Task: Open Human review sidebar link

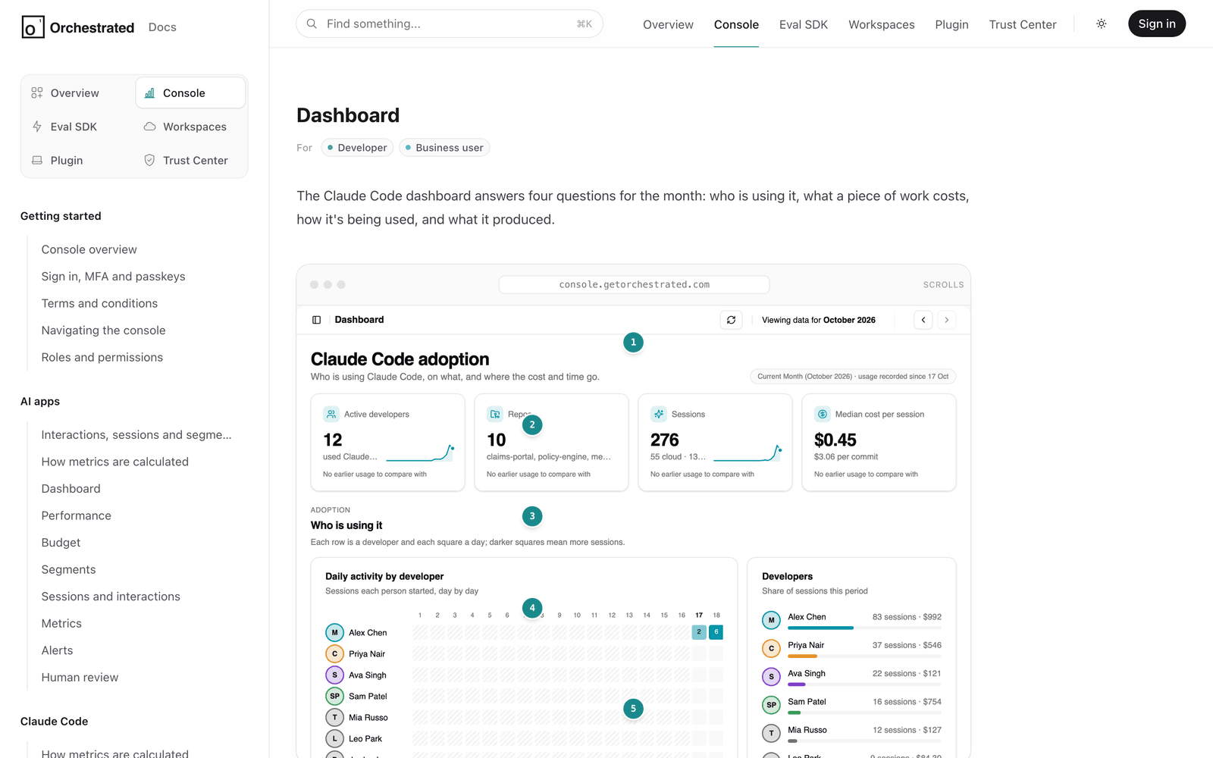Action: [x=80, y=678]
